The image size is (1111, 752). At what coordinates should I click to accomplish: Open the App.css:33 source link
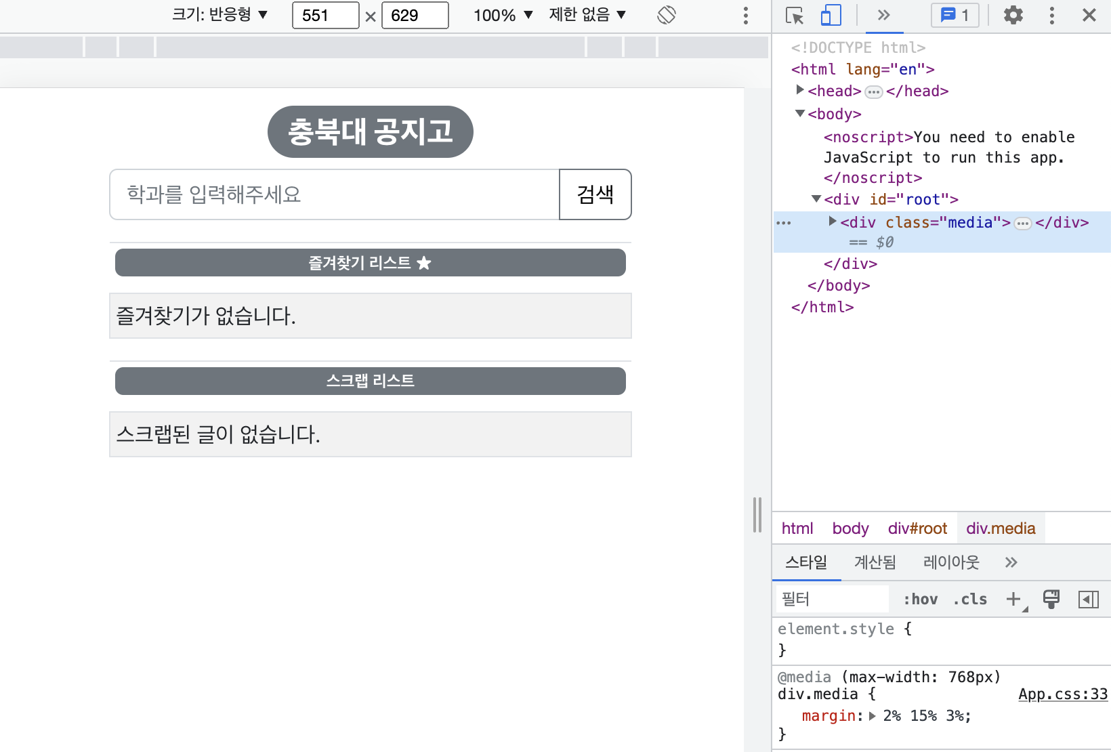(x=1063, y=694)
